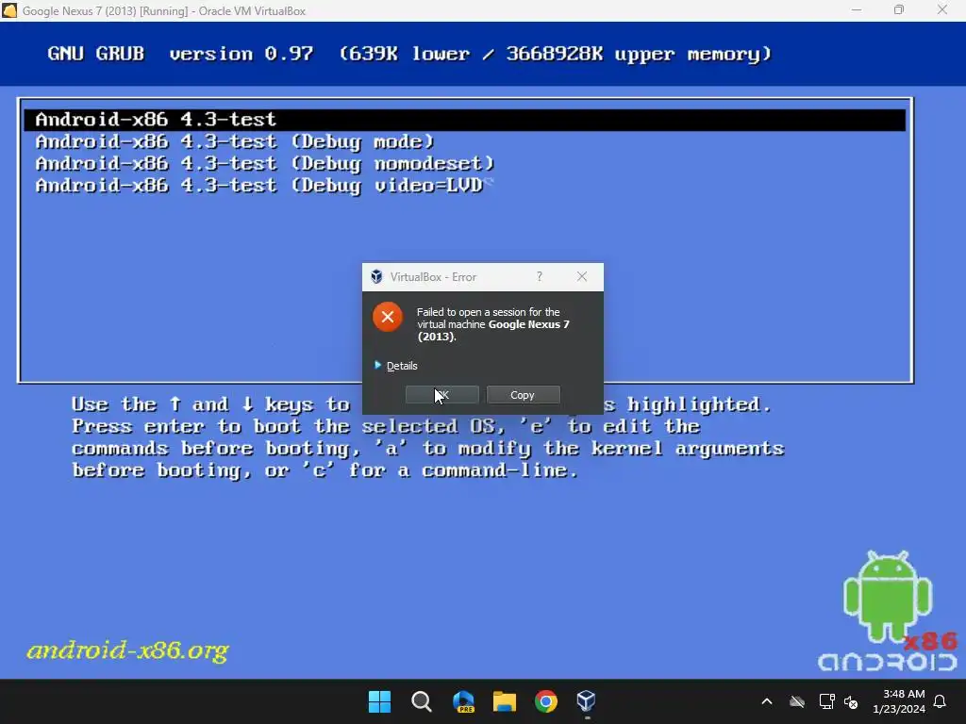Click OK in the VirtualBox error dialog

441,395
